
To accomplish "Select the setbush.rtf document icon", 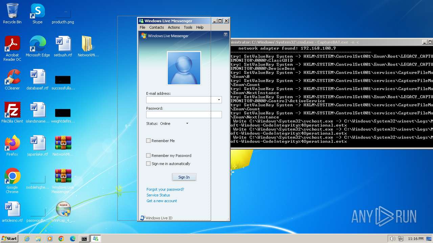I will click(63, 47).
